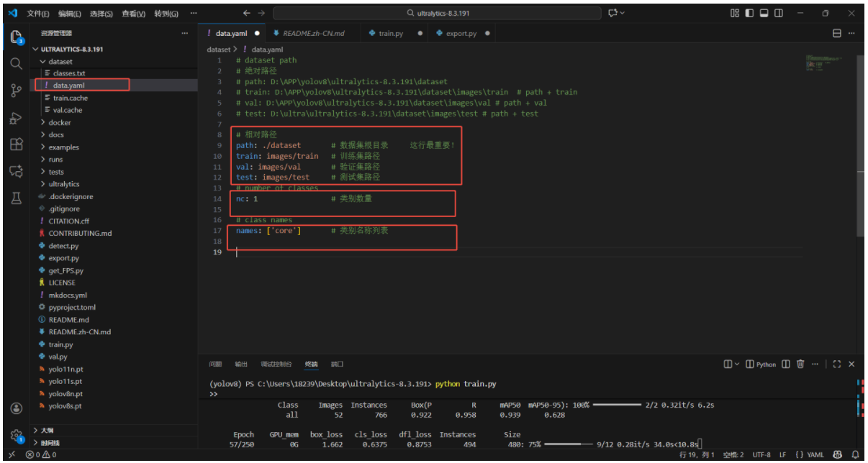Open the Search view in activity bar
Image resolution: width=868 pixels, height=463 pixels.
point(16,63)
